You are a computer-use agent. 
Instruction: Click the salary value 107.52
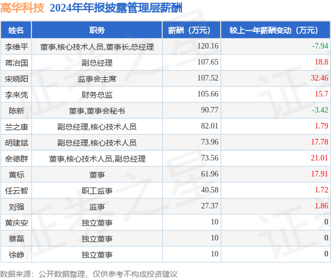point(208,78)
